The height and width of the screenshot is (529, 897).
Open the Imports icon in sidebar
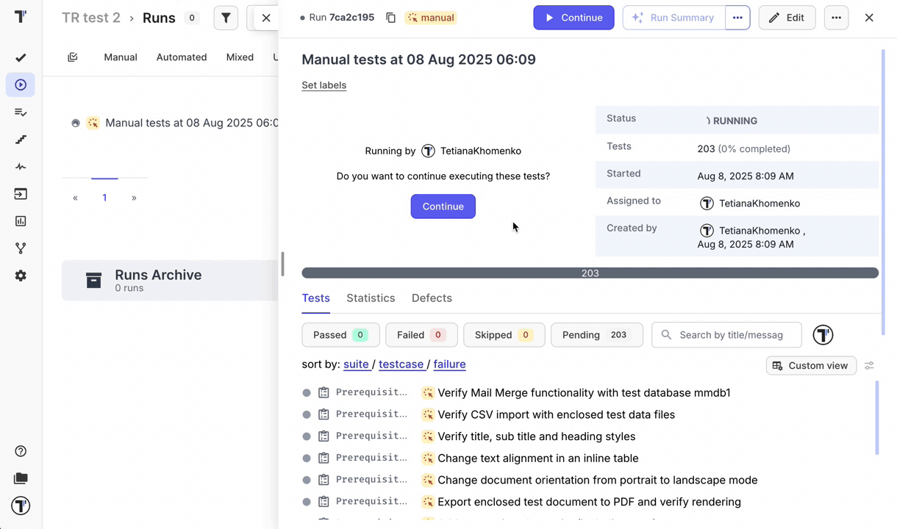[x=21, y=194]
